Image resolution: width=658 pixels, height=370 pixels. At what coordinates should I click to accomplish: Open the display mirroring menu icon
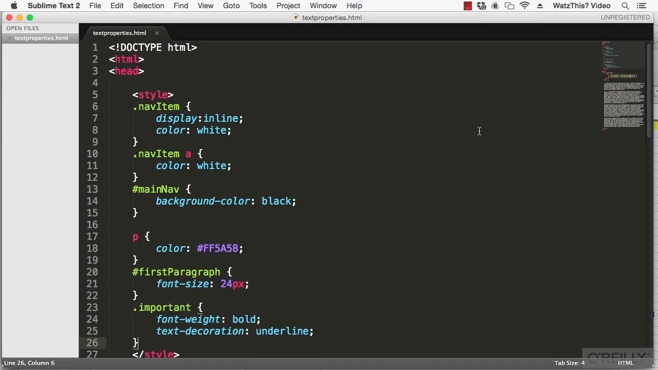(x=509, y=6)
